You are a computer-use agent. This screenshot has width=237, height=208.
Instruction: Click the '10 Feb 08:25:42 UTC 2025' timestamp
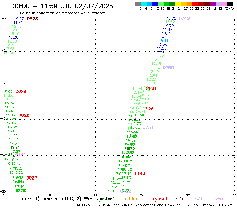point(209,205)
